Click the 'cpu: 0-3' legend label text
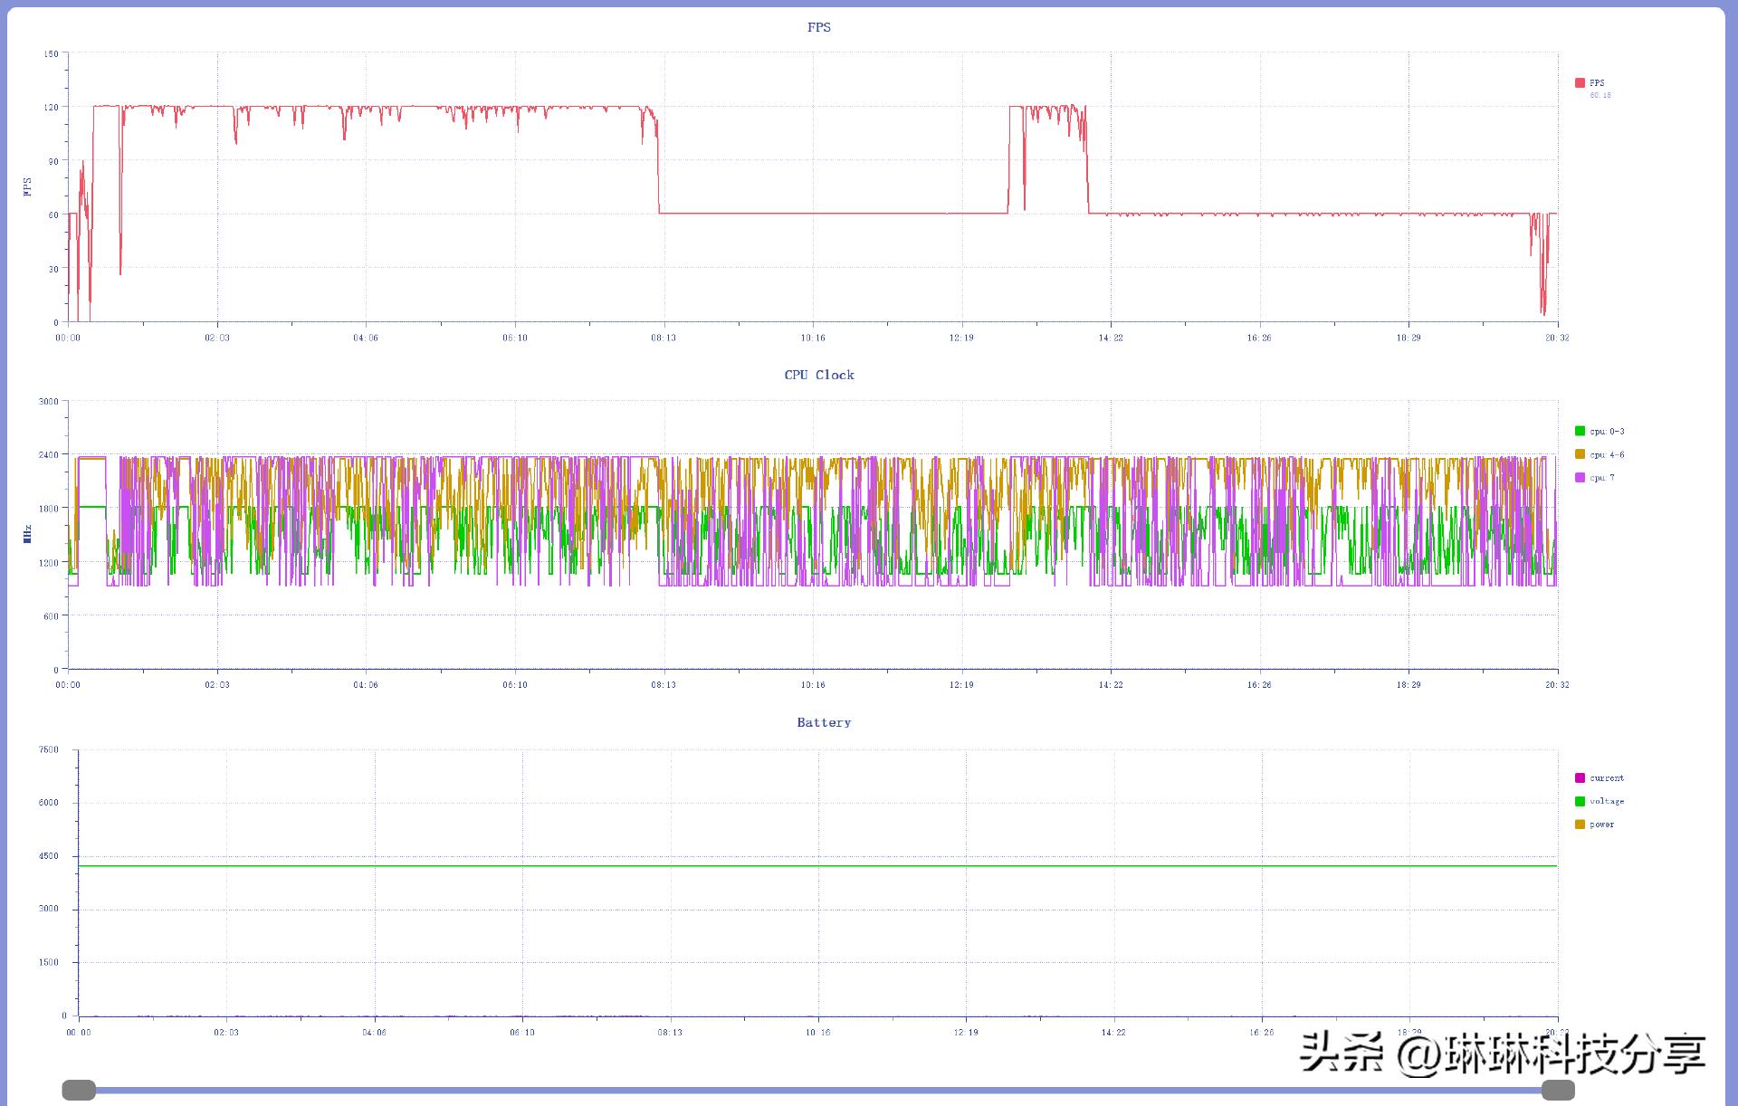1738x1106 pixels. (x=1607, y=432)
